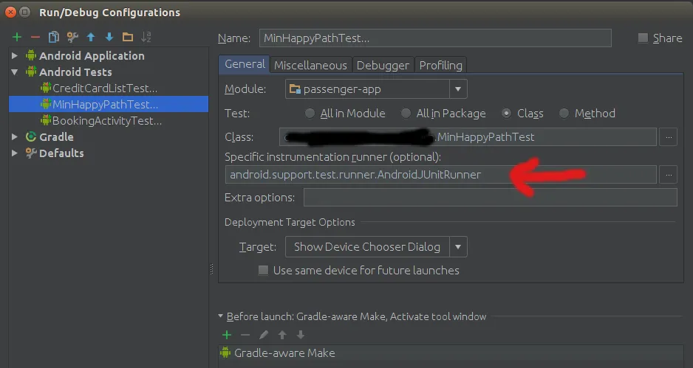Create new folder for configurations
The height and width of the screenshot is (368, 693).
[128, 37]
